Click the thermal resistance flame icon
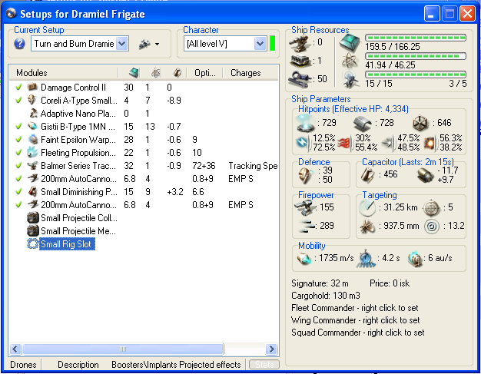 point(345,143)
